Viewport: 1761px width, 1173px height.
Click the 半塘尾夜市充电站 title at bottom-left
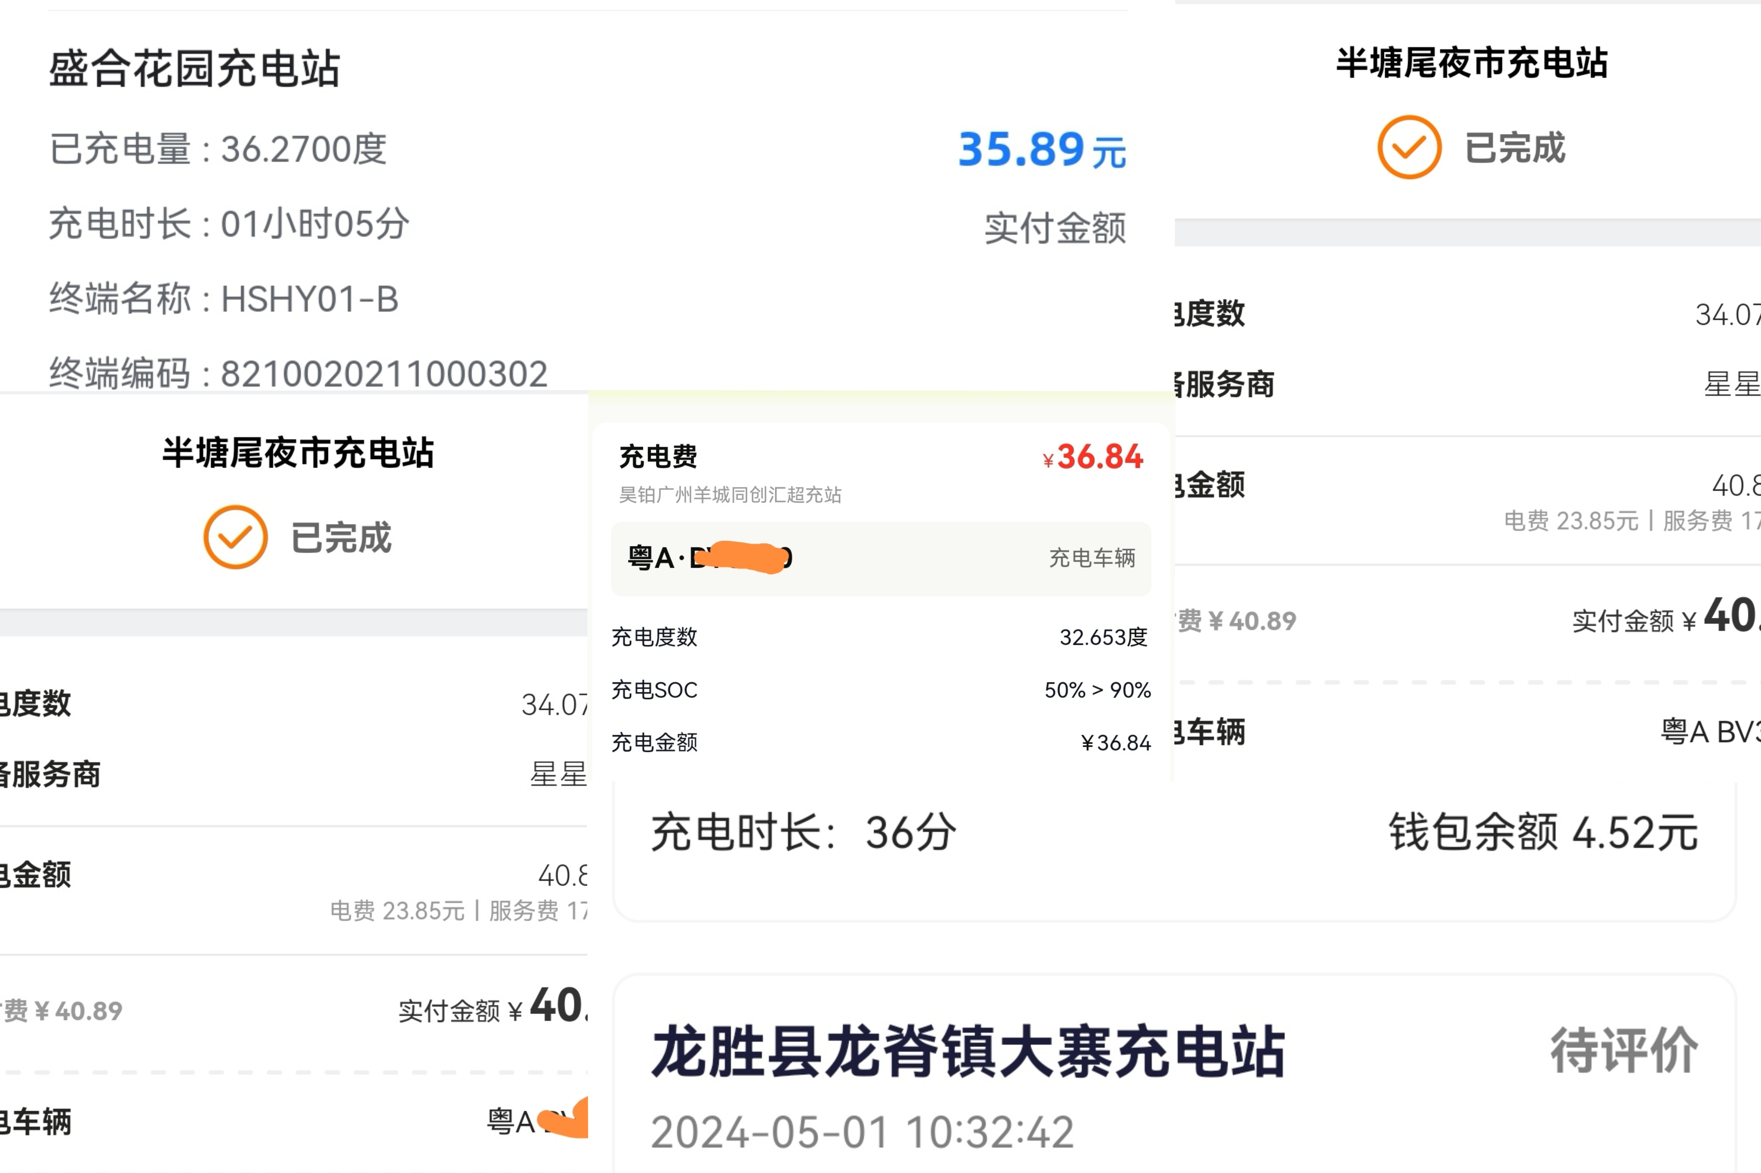298,453
